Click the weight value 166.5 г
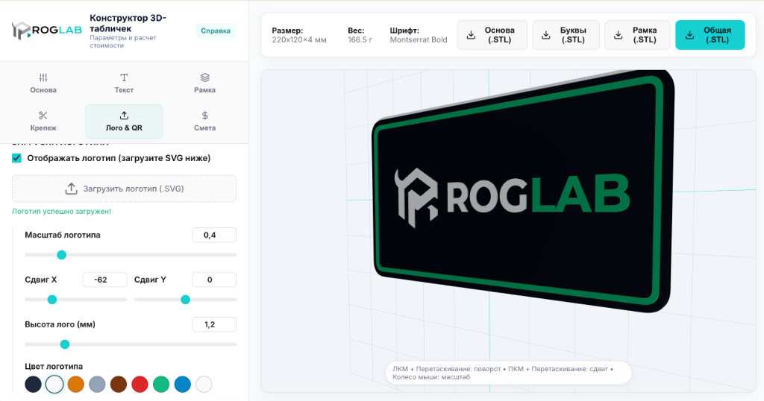This screenshot has width=764, height=401. point(360,40)
